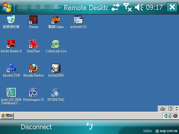Viewport: 179px width, 134px height.
Task: Launch AutoCAD 2006 shortcut
Action: pos(11,93)
